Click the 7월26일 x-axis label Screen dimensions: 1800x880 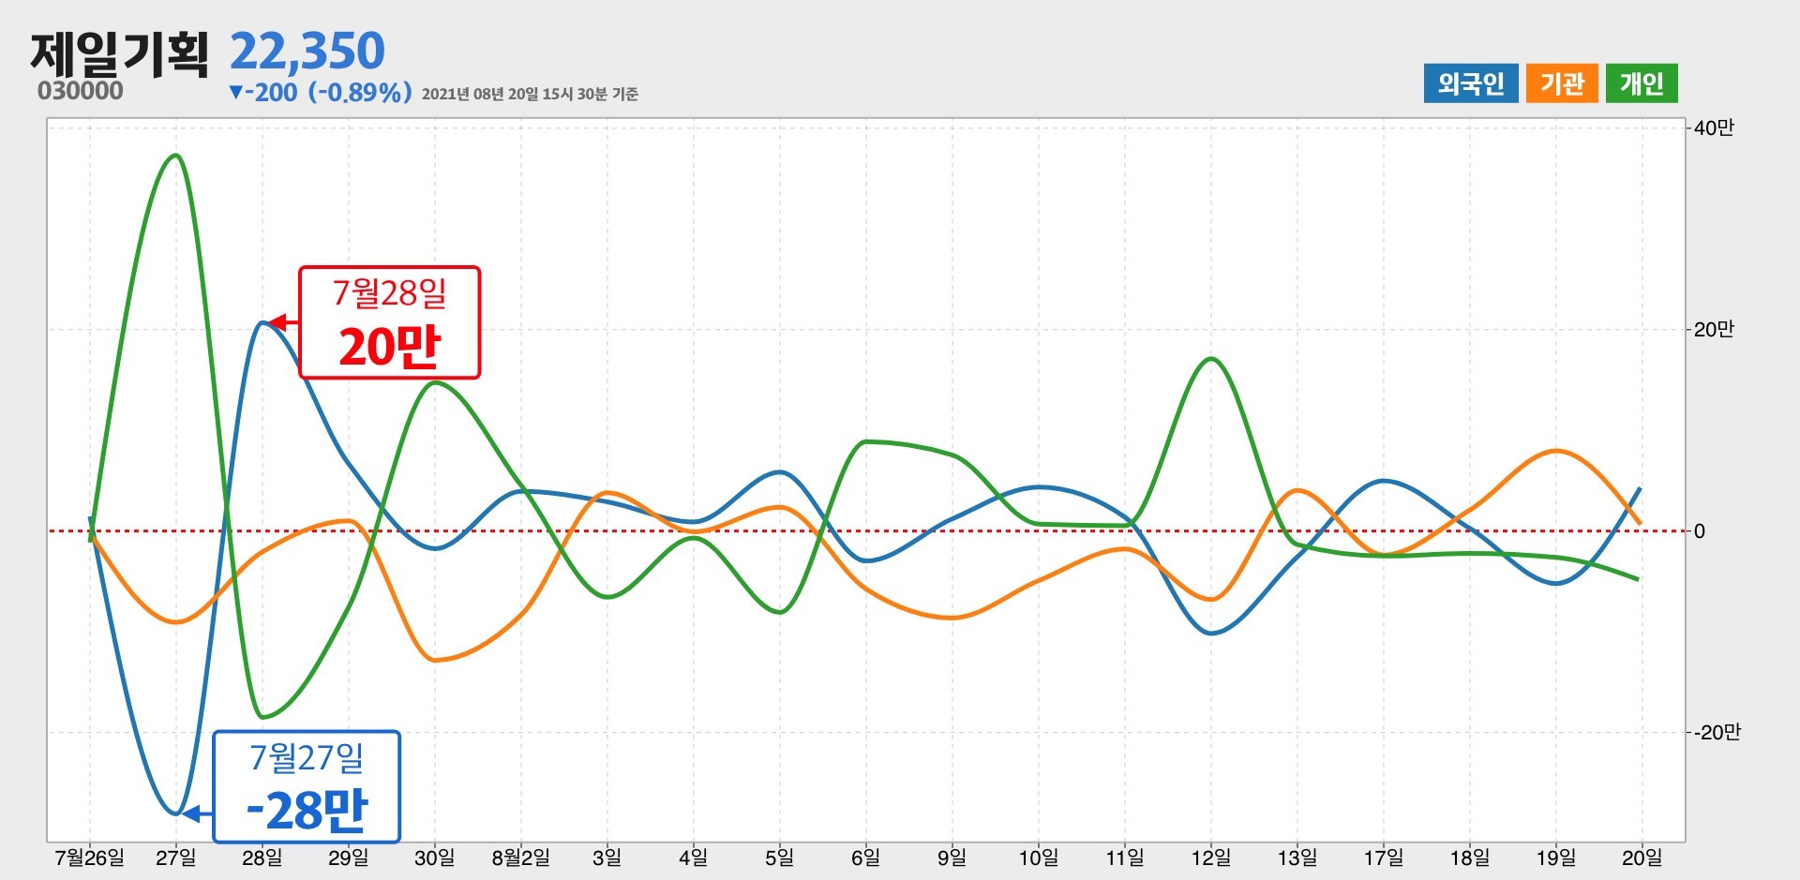(x=90, y=858)
